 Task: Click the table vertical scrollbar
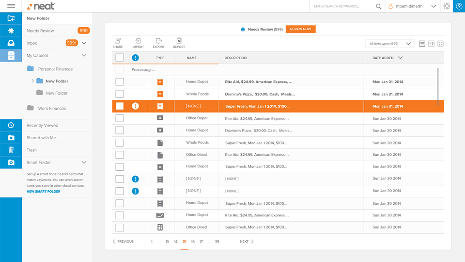pyautogui.click(x=438, y=87)
